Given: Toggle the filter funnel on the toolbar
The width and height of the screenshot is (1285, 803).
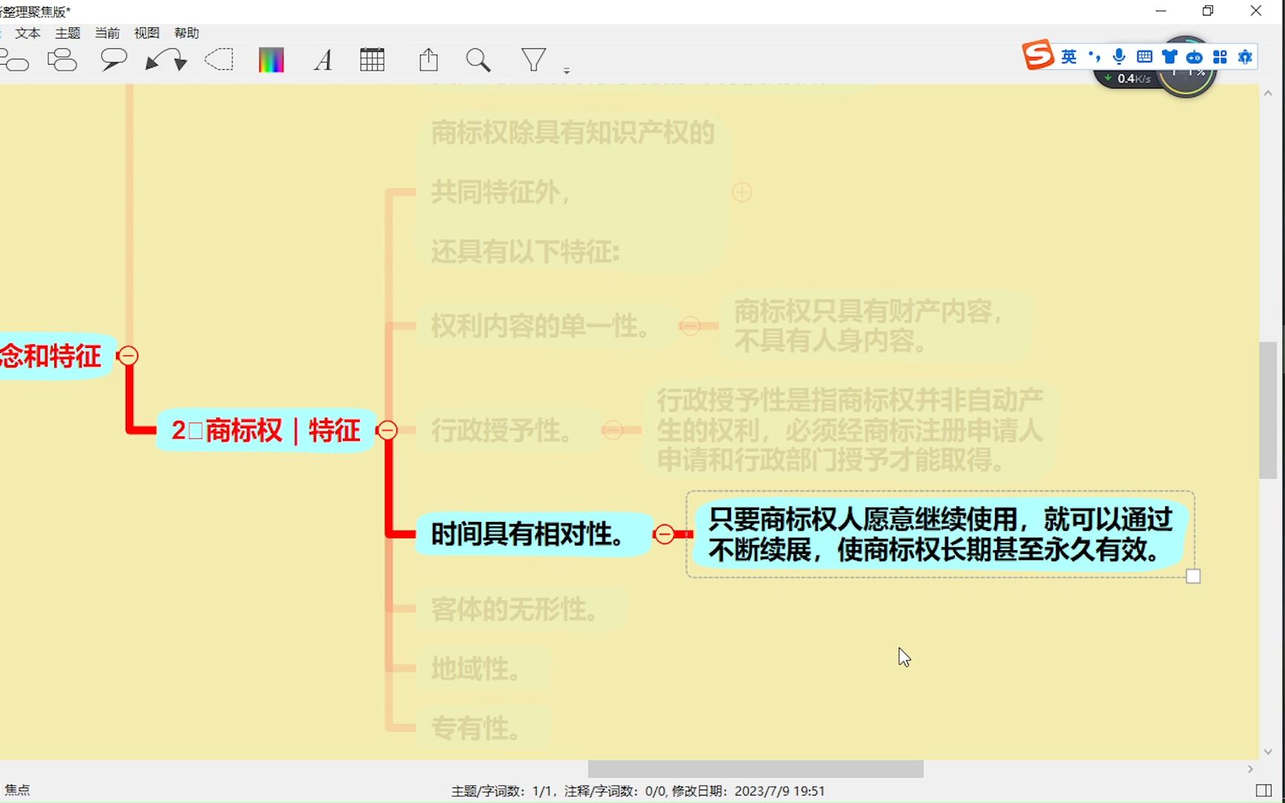Looking at the screenshot, I should [532, 59].
